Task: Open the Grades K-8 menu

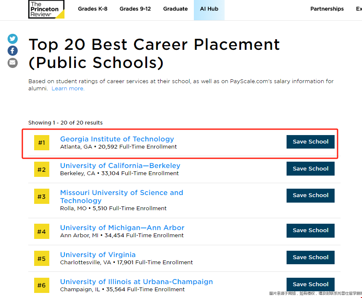Action: [93, 9]
